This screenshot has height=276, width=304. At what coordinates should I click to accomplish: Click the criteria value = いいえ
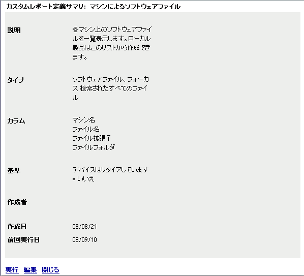tap(83, 179)
